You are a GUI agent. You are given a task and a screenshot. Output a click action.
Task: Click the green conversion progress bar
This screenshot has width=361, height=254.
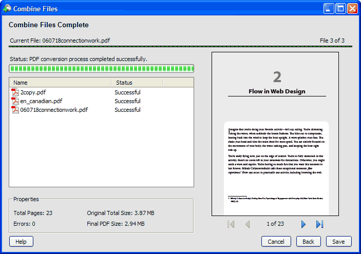pyautogui.click(x=102, y=69)
